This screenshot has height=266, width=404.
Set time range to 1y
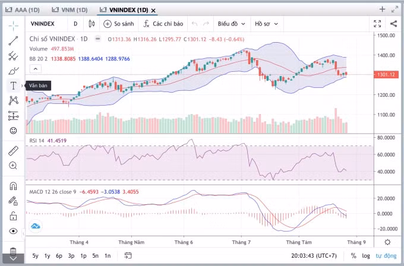pyautogui.click(x=47, y=256)
